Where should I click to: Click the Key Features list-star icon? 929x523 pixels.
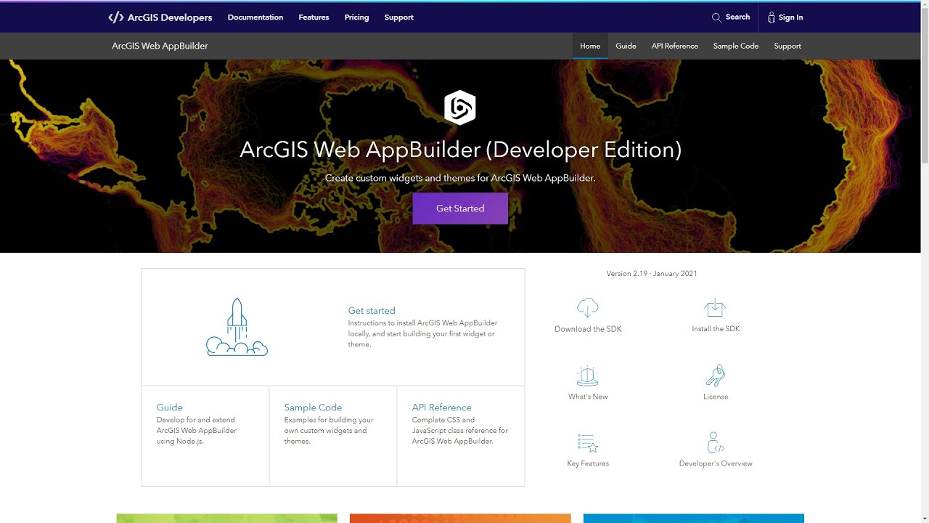pos(587,443)
